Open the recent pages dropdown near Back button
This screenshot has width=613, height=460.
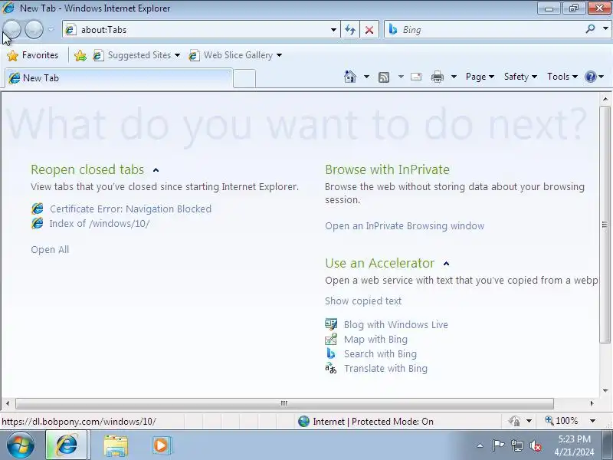(51, 29)
